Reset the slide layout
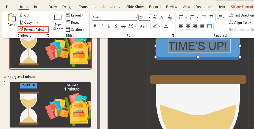 point(72,22)
